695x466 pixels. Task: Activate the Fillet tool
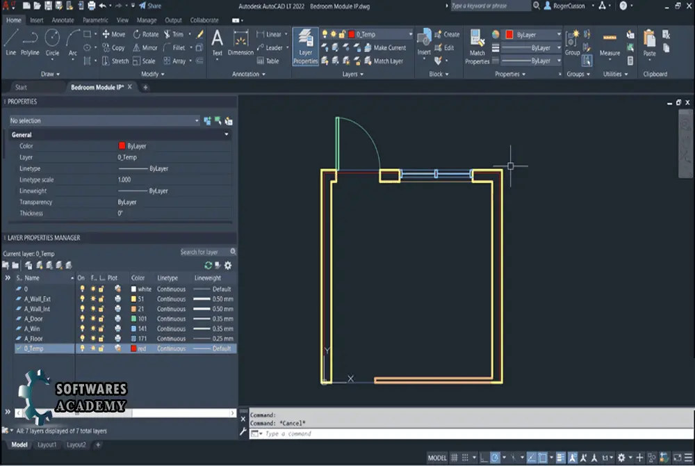[x=174, y=47]
